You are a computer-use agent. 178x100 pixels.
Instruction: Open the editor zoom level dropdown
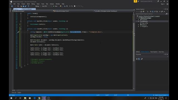(x=17, y=90)
